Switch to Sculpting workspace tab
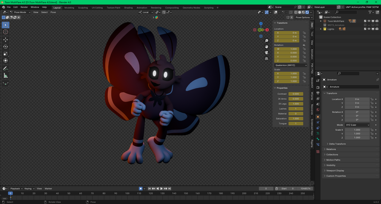Screen dimensions: 381x204 83,8
